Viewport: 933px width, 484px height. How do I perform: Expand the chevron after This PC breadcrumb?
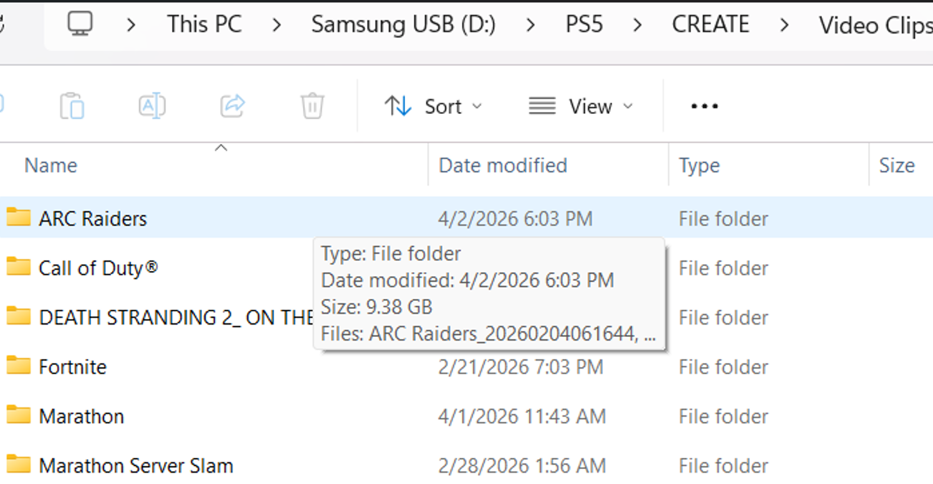point(277,25)
